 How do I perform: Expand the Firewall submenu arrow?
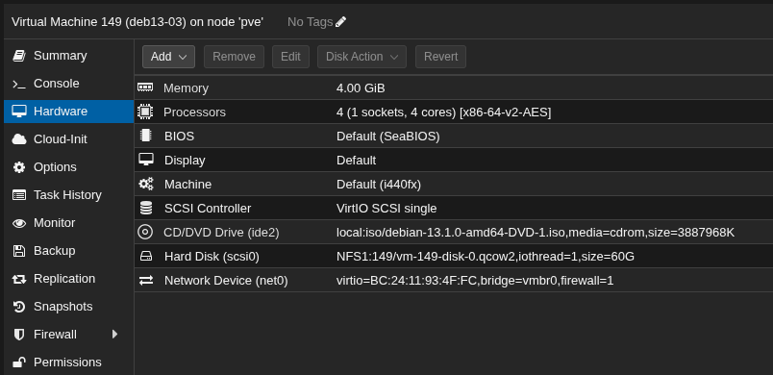114,334
